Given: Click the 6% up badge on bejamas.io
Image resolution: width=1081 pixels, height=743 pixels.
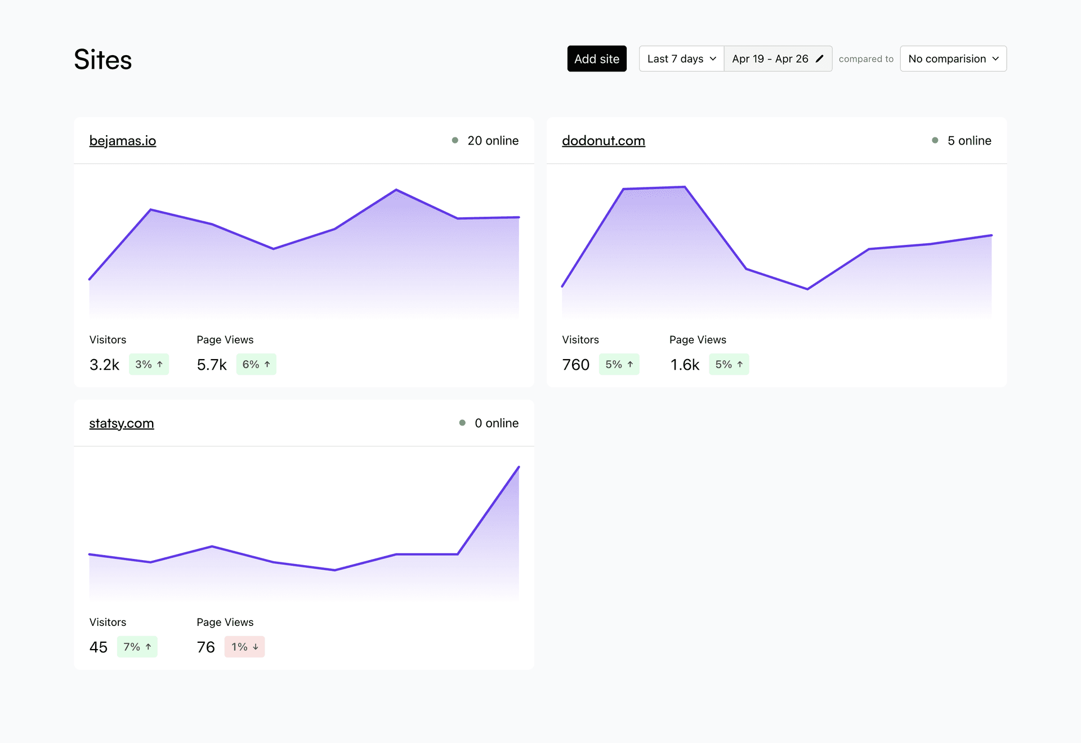Looking at the screenshot, I should click(x=256, y=364).
